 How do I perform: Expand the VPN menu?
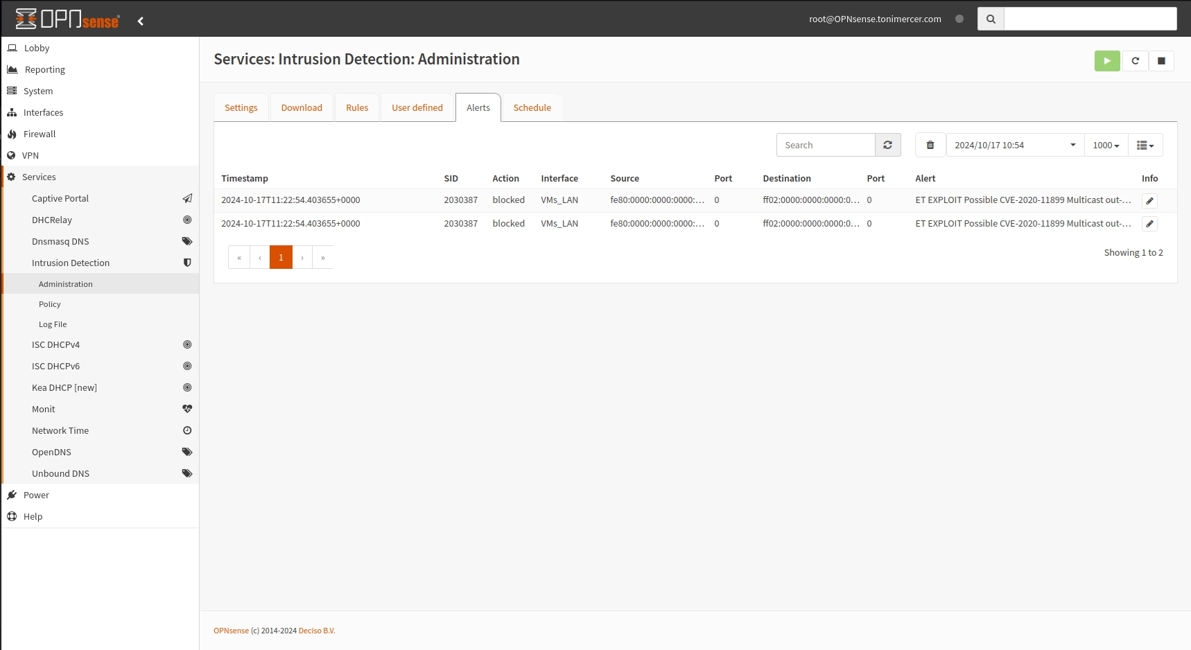pos(100,155)
